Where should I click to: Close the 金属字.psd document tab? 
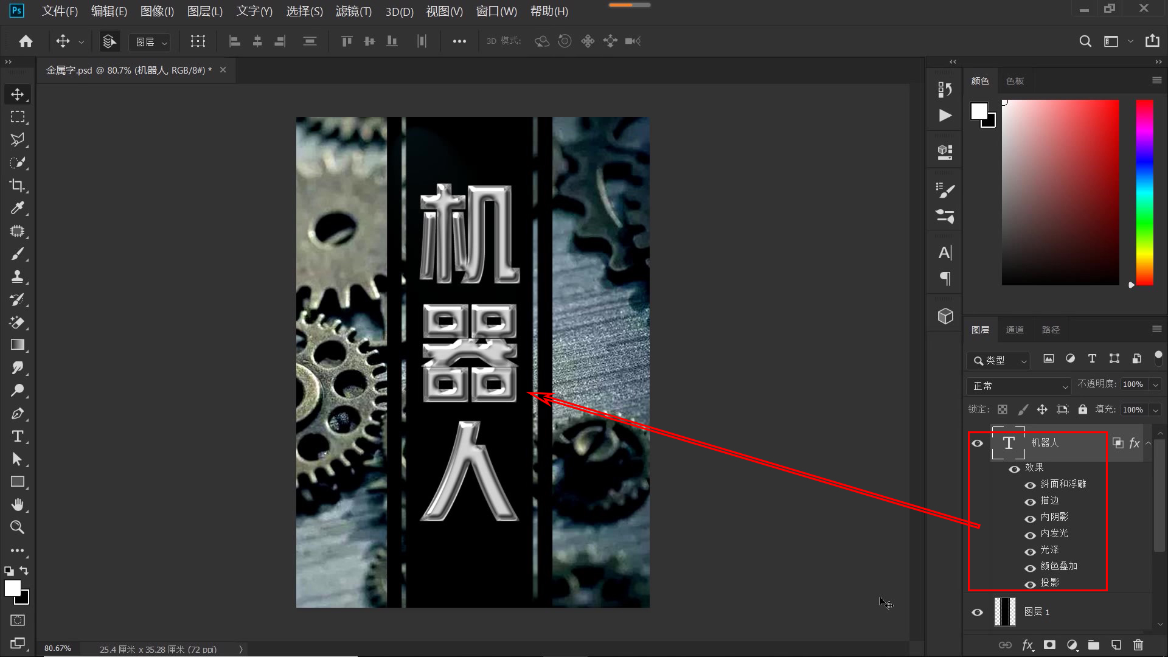point(223,70)
